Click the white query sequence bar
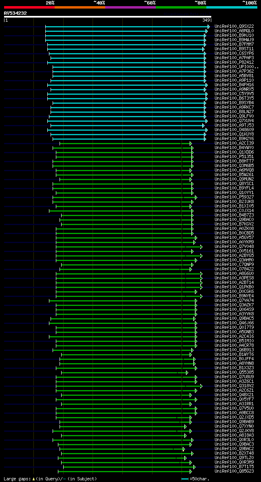Viewport: 261px width, 482px height. coord(108,17)
